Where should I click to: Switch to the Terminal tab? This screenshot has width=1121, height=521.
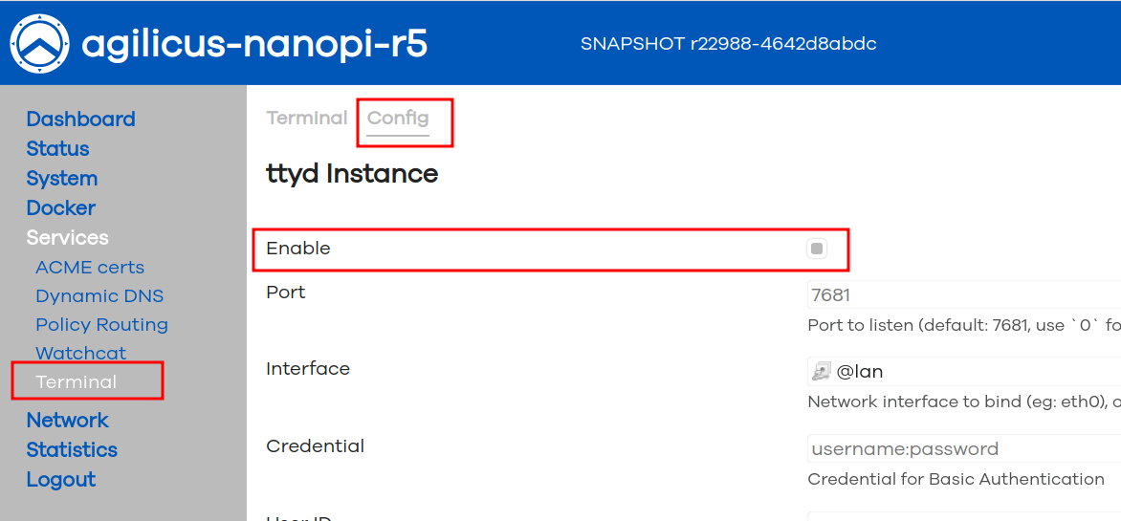tap(306, 119)
